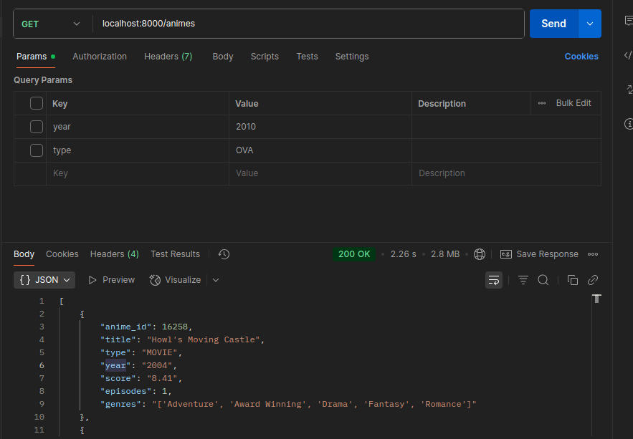Viewport: 633px width, 439px height.
Task: Toggle the wrap lines icon
Action: pyautogui.click(x=494, y=280)
